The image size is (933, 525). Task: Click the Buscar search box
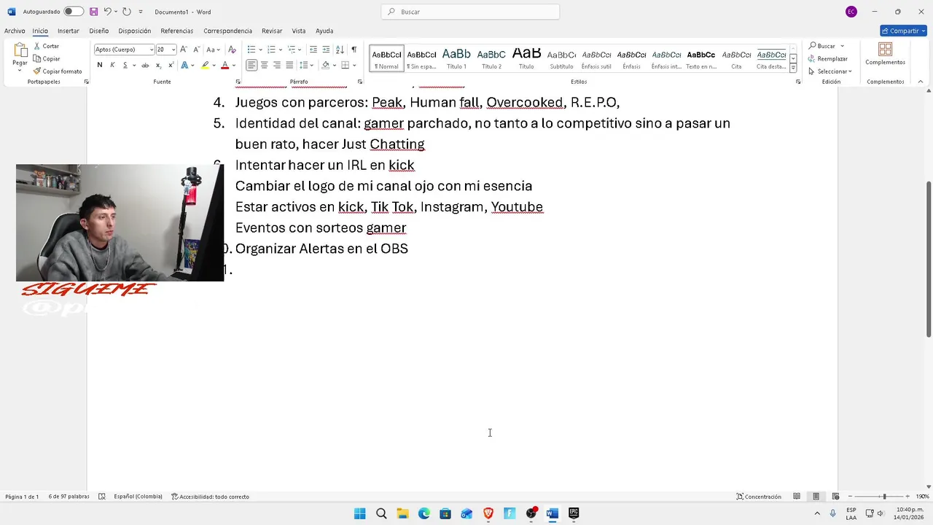pos(470,12)
